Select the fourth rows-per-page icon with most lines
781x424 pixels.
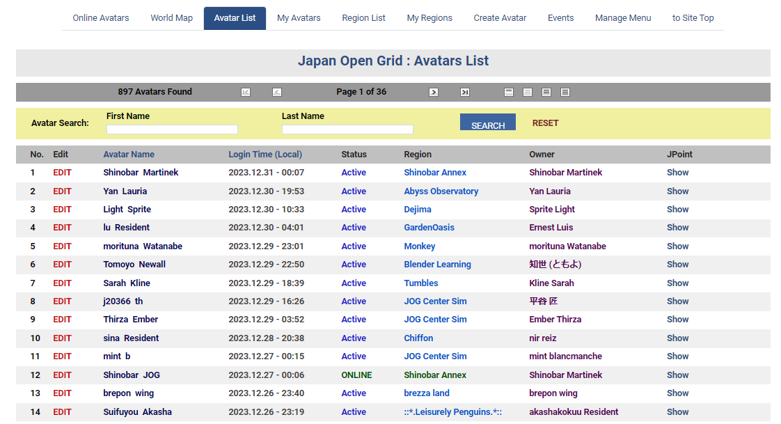(x=565, y=92)
